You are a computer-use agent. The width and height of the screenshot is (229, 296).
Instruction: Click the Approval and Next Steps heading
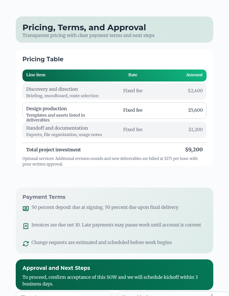(56, 268)
